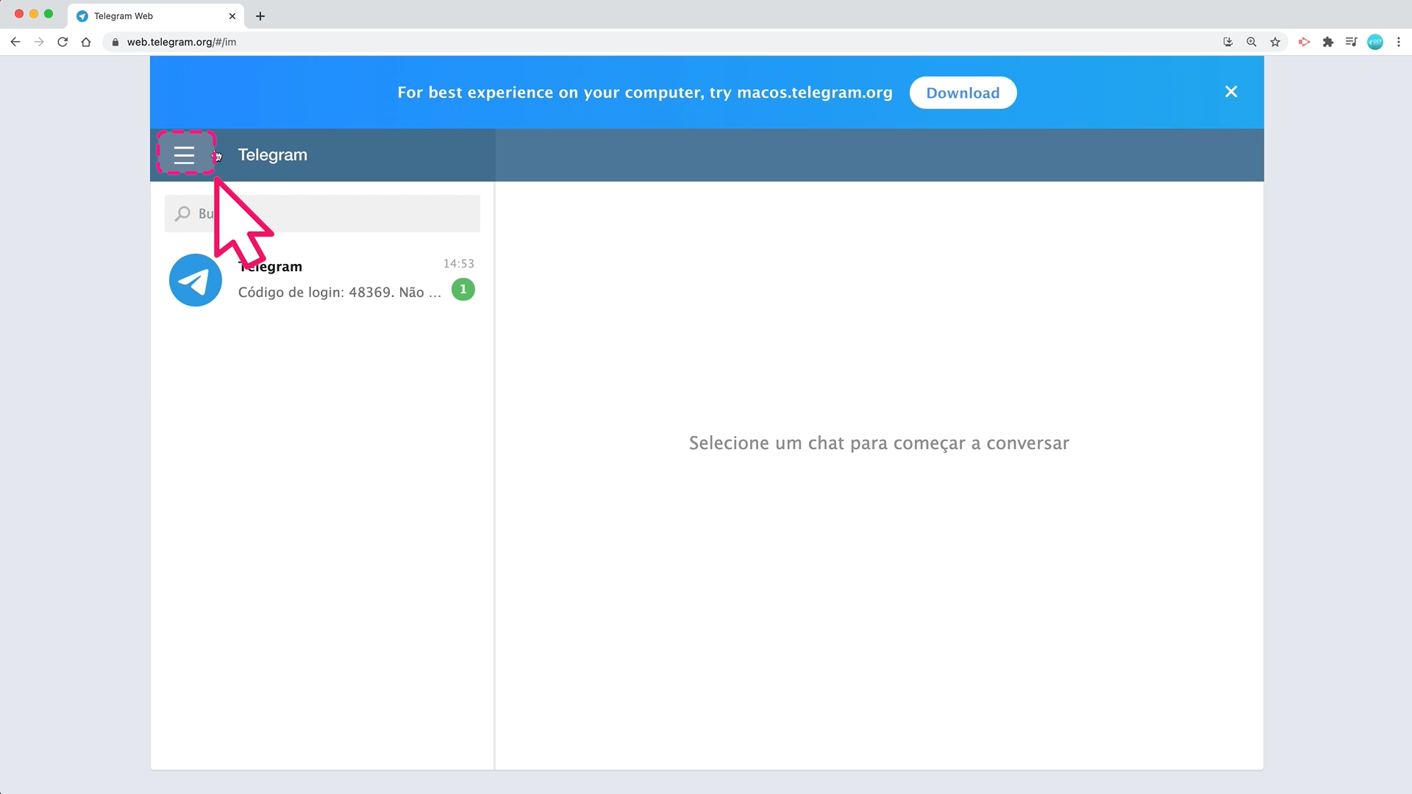This screenshot has height=794, width=1412.
Task: Open the Chrome profile avatar
Action: [1374, 42]
